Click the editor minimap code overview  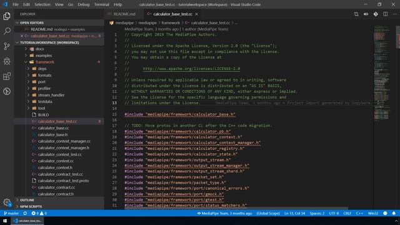point(382,72)
